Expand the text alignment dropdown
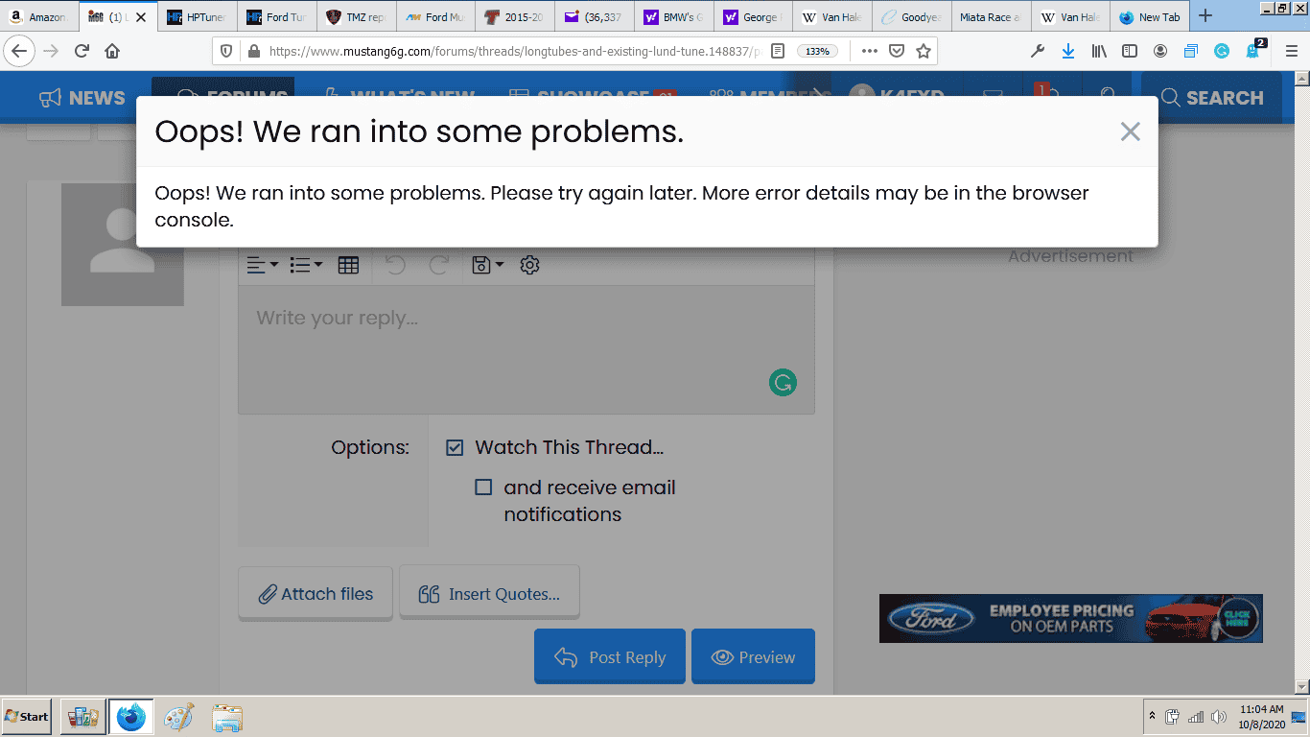Image resolution: width=1310 pixels, height=737 pixels. pos(262,265)
